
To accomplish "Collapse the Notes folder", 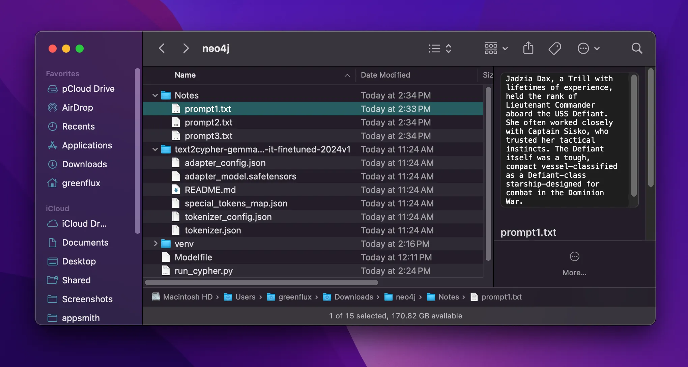I will [x=155, y=95].
